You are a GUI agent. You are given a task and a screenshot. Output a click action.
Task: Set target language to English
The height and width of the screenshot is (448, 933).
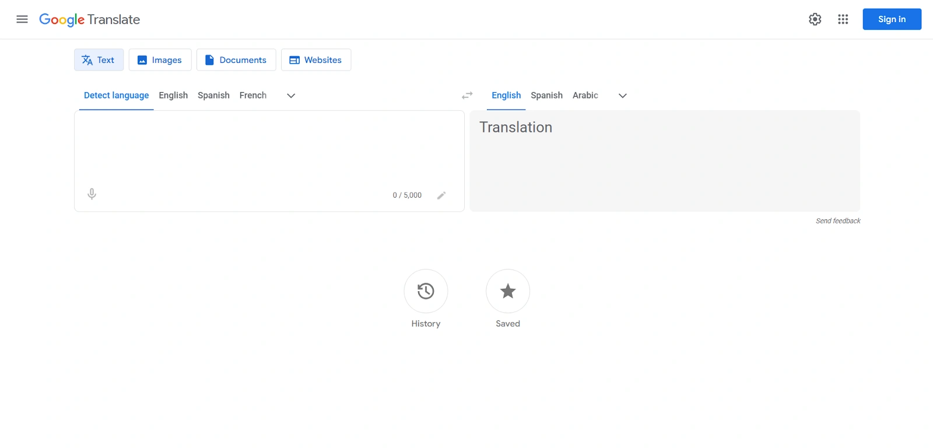[506, 95]
